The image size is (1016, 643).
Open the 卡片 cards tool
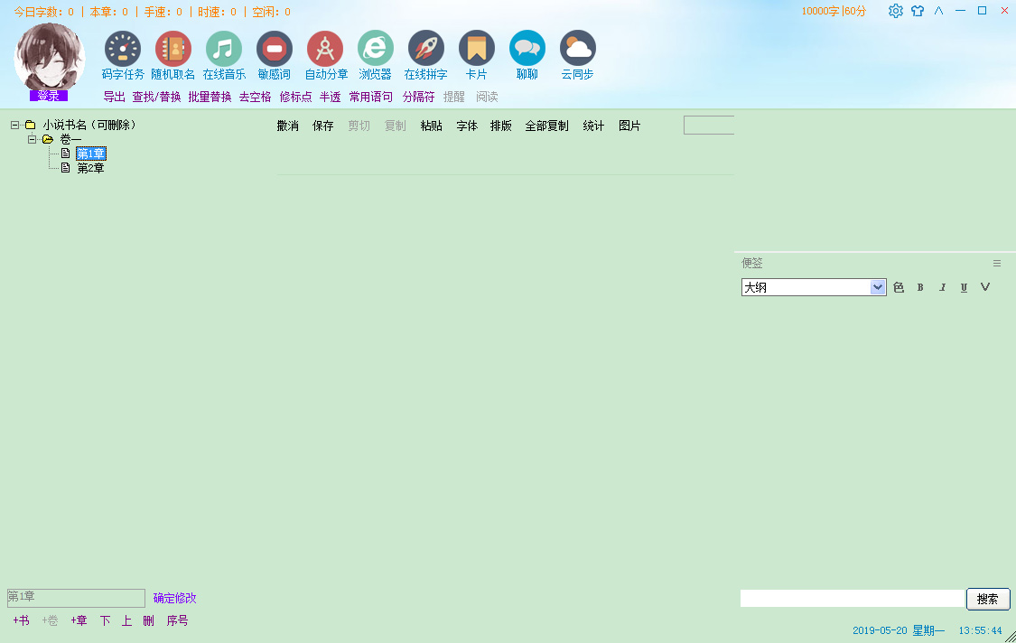pyautogui.click(x=476, y=56)
